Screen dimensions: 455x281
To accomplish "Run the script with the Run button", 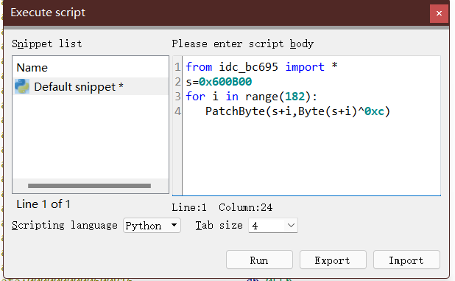I will pos(259,260).
